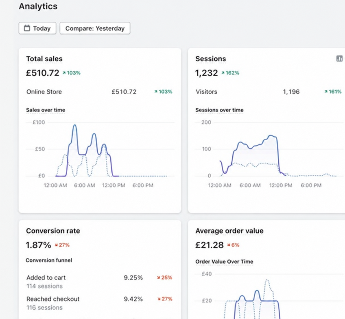Click the 1,232 sessions figure
The image size is (345, 319).
click(206, 73)
